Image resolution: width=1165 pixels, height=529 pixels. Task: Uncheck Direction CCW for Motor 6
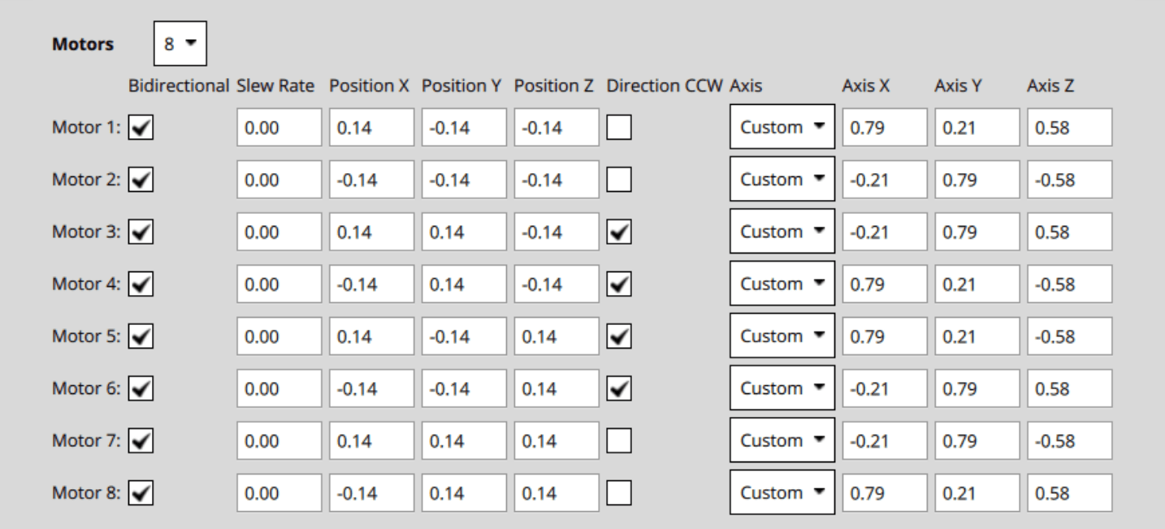tap(618, 388)
